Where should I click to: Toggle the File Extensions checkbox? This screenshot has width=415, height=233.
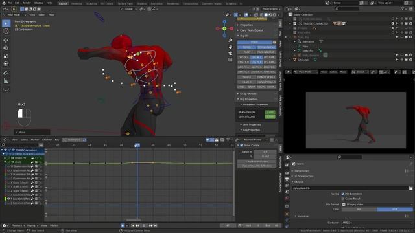click(x=343, y=194)
